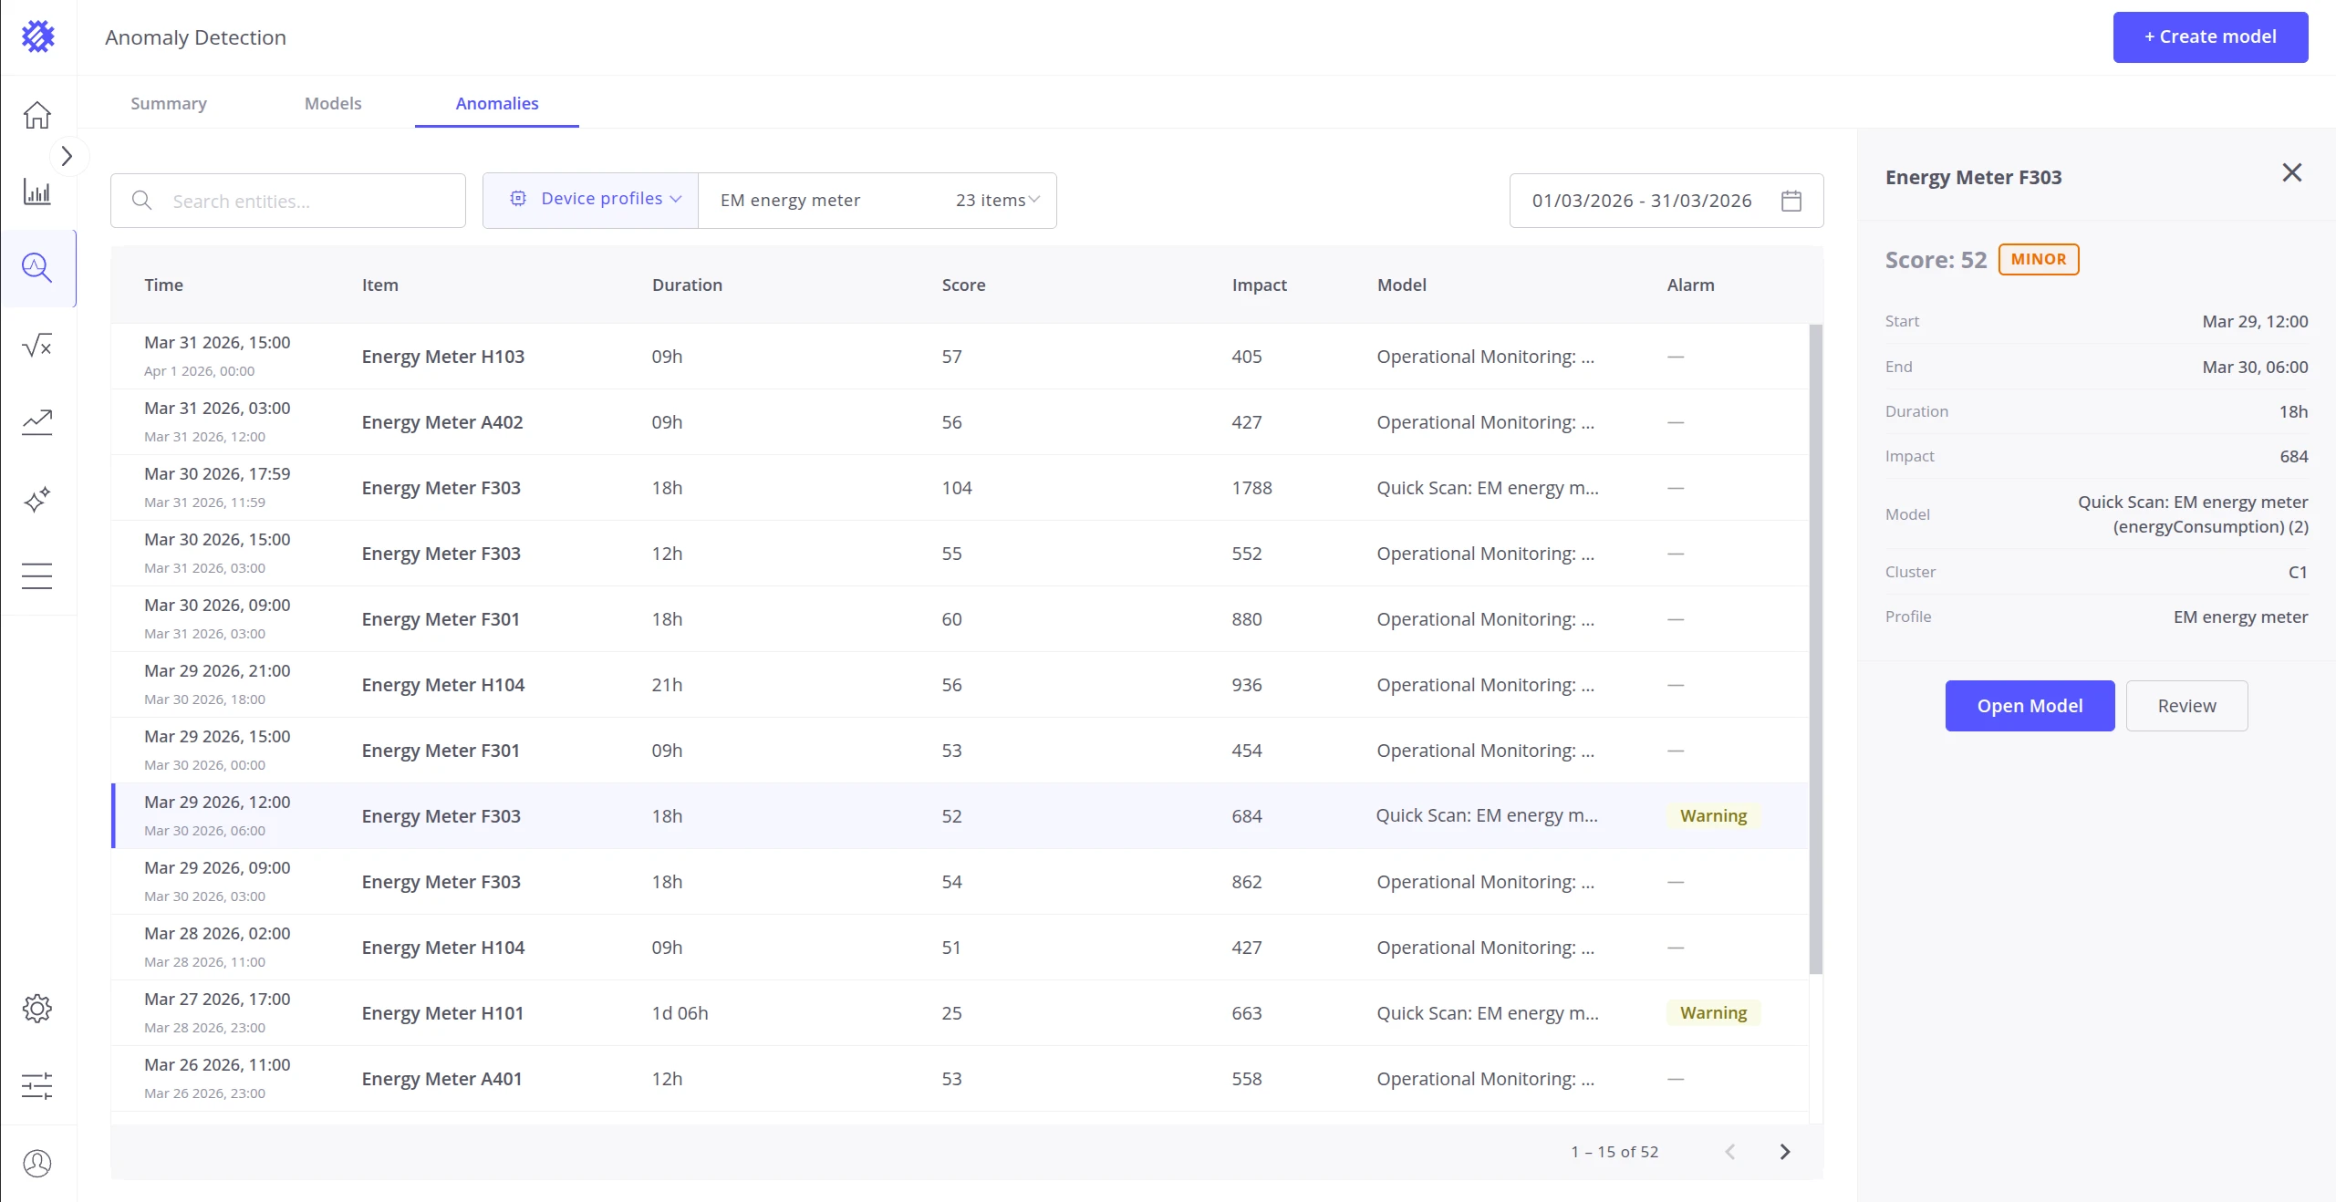The width and height of the screenshot is (2336, 1202).
Task: Expand the EM energy meter 23 items dropdown
Action: pos(877,200)
